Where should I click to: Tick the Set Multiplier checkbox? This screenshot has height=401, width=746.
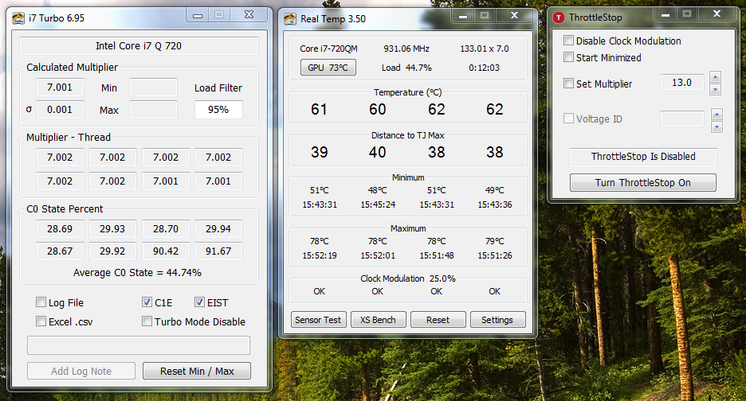568,84
